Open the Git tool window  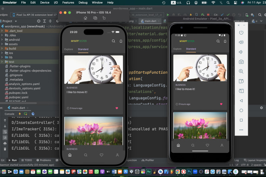coord(2,160)
